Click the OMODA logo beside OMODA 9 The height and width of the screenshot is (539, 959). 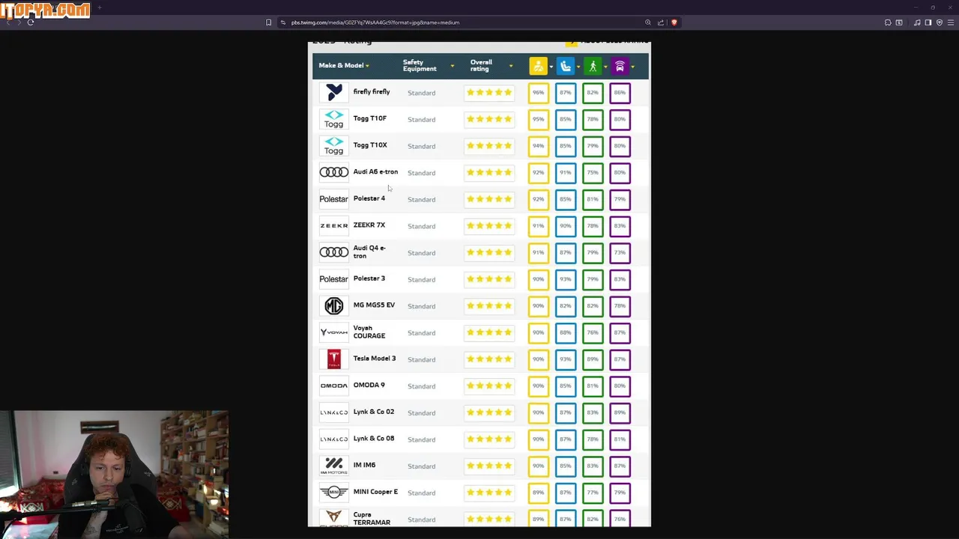(x=334, y=386)
